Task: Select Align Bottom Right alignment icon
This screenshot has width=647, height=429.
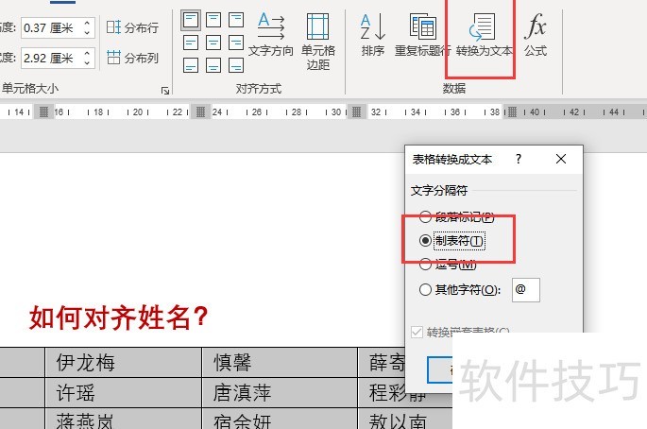Action: point(236,65)
